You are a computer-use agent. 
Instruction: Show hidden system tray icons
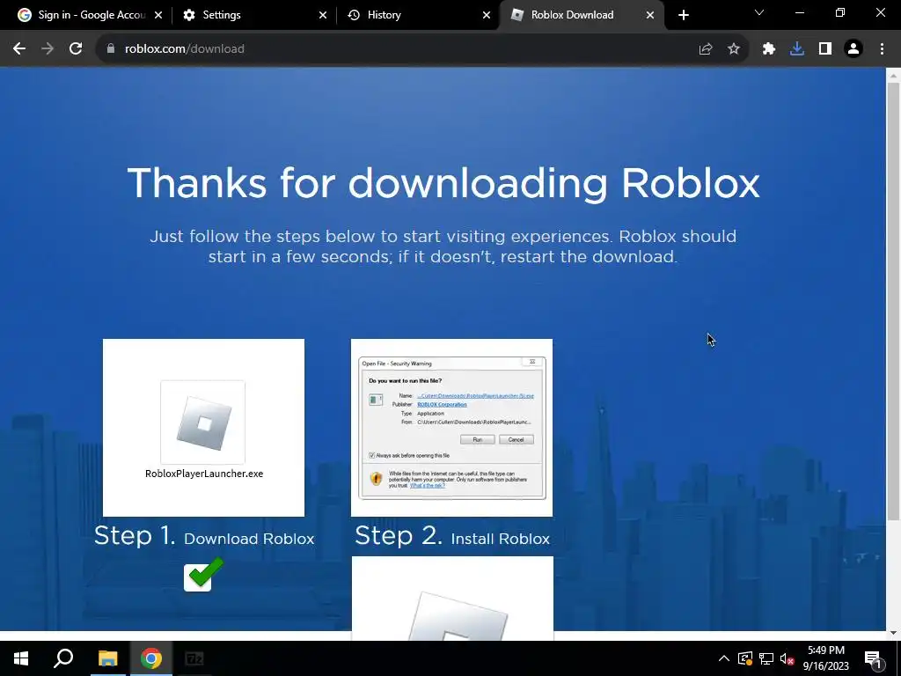(x=724, y=658)
